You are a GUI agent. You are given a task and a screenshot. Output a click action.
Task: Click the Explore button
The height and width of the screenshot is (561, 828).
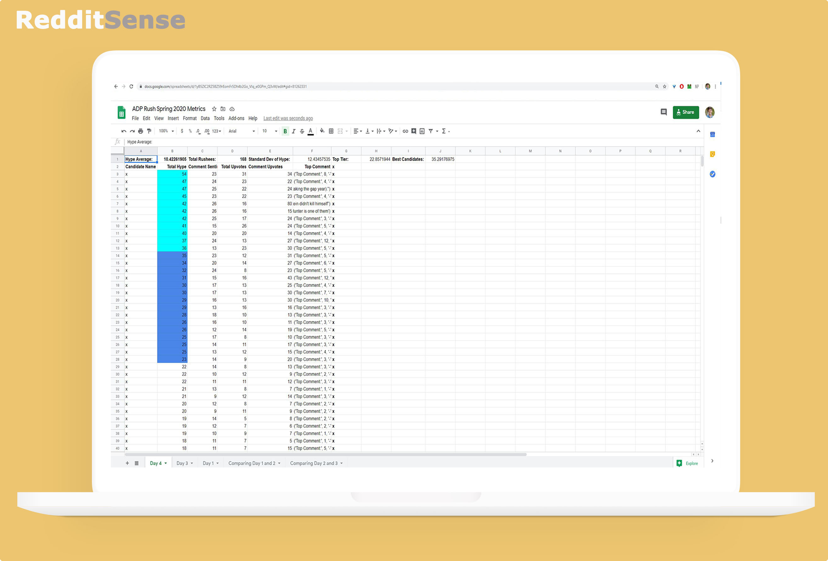(x=687, y=463)
